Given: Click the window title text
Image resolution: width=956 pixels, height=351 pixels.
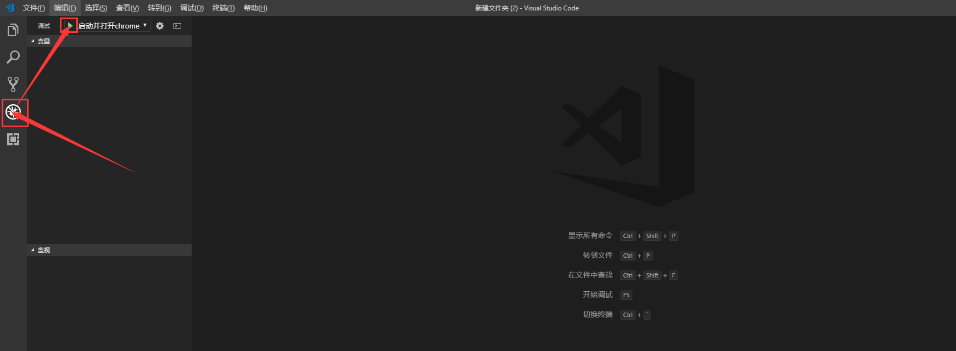Looking at the screenshot, I should click(x=527, y=8).
